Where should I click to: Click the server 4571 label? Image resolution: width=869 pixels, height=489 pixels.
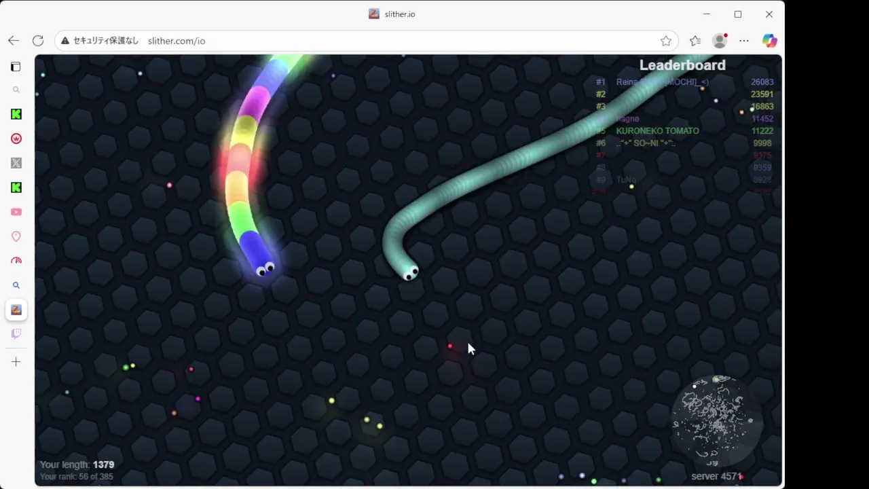click(x=716, y=476)
